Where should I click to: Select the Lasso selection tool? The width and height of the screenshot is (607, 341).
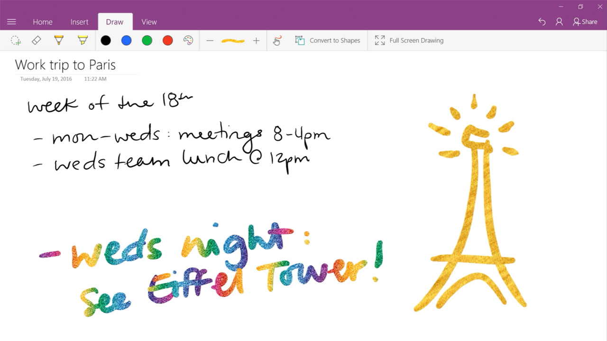click(x=16, y=40)
